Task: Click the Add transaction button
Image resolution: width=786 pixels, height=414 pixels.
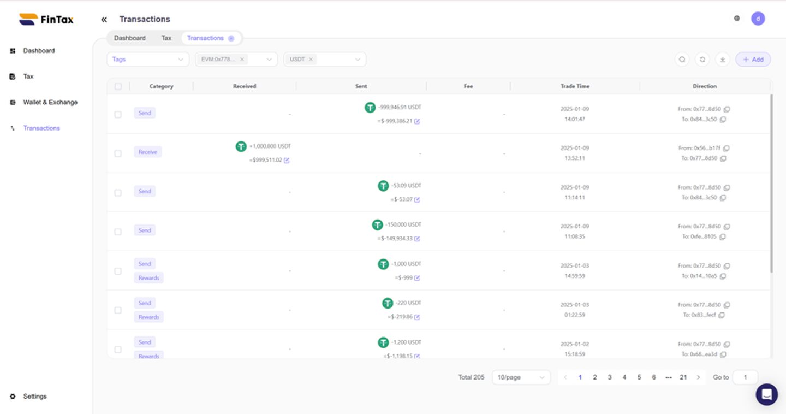Action: pos(753,60)
